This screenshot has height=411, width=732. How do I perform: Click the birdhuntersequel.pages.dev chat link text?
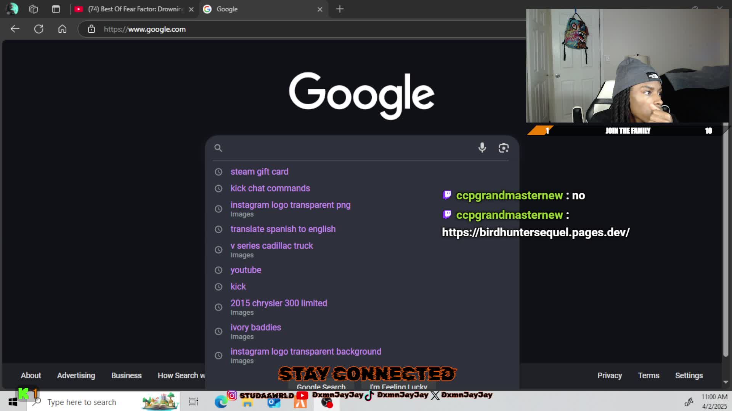[536, 232]
